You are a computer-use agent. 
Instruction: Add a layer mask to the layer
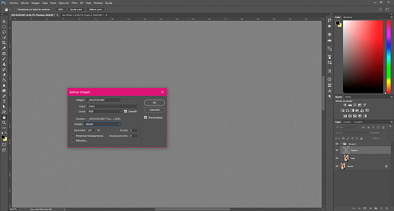(364, 208)
